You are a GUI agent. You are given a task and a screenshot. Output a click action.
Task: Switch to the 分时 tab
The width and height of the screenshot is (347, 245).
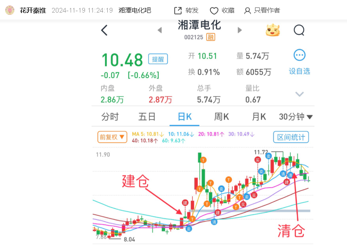(x=110, y=117)
